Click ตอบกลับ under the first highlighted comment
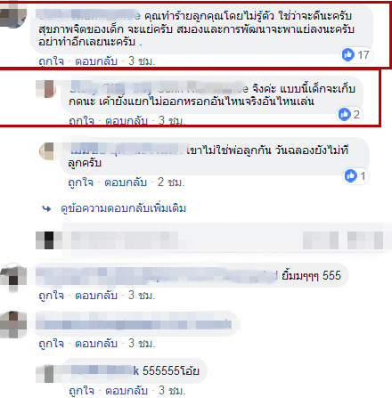Screen dimensions: 392x398 pos(96,61)
